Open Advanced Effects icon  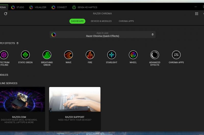(155, 55)
